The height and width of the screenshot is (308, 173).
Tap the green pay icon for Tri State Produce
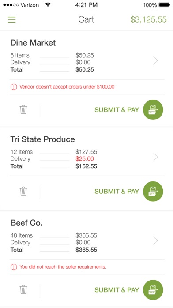pyautogui.click(x=153, y=191)
